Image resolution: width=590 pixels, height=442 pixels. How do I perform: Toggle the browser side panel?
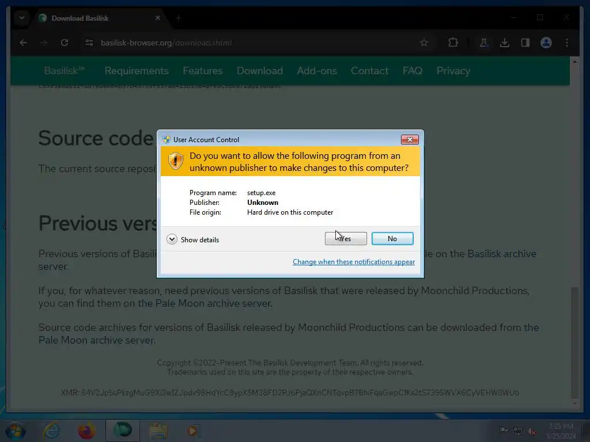point(525,43)
